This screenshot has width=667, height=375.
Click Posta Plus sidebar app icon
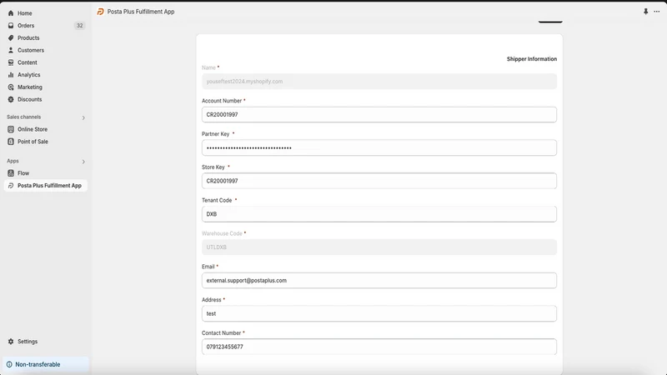pos(11,185)
